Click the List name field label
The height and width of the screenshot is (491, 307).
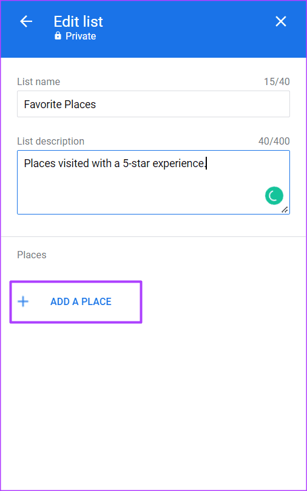(38, 81)
